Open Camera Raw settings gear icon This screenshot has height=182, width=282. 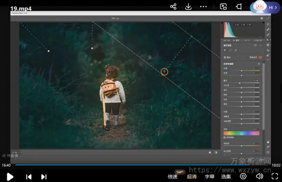click(262, 18)
